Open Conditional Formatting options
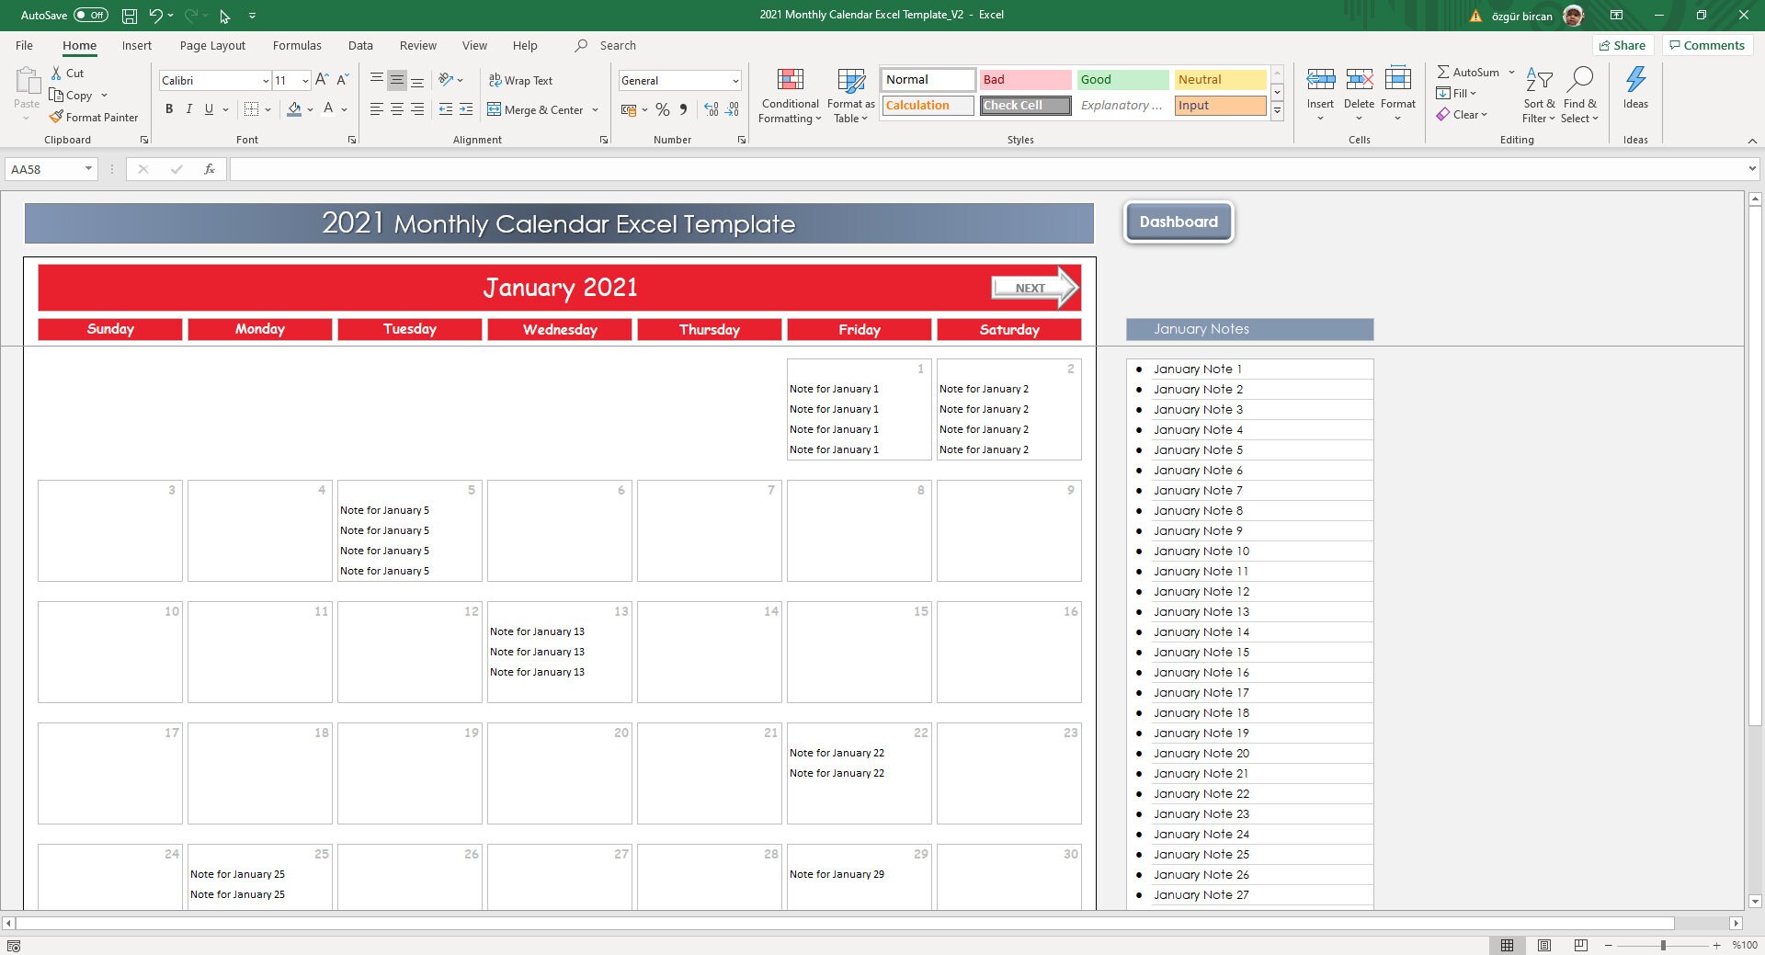 click(789, 95)
